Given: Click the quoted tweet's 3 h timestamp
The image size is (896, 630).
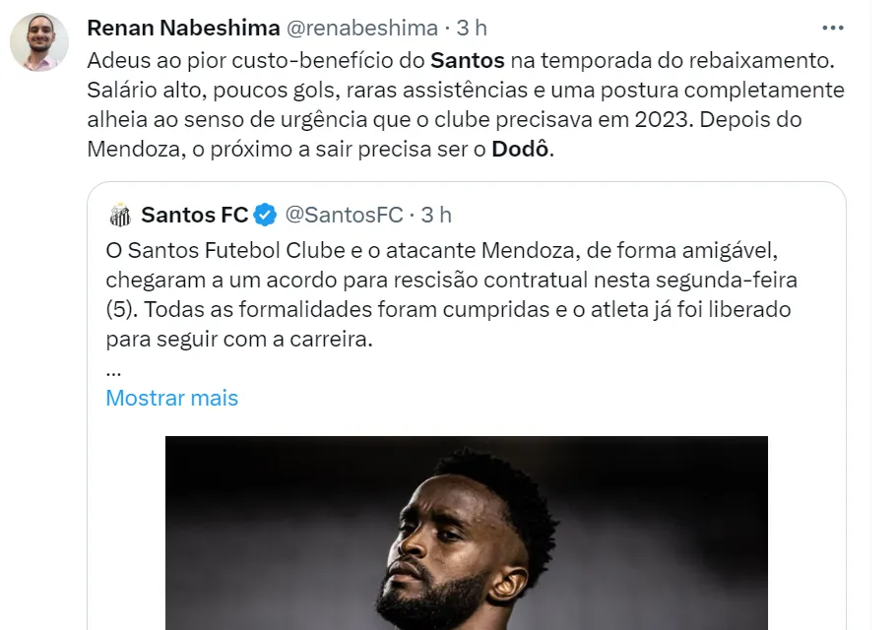Looking at the screenshot, I should point(437,214).
